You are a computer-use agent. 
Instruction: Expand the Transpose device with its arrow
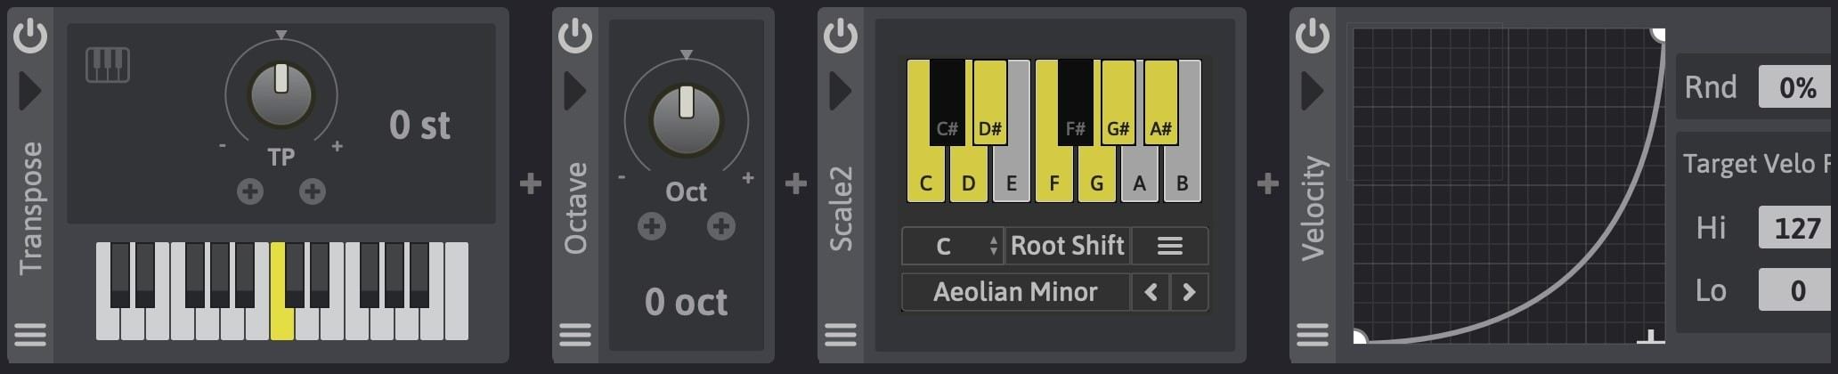[30, 91]
